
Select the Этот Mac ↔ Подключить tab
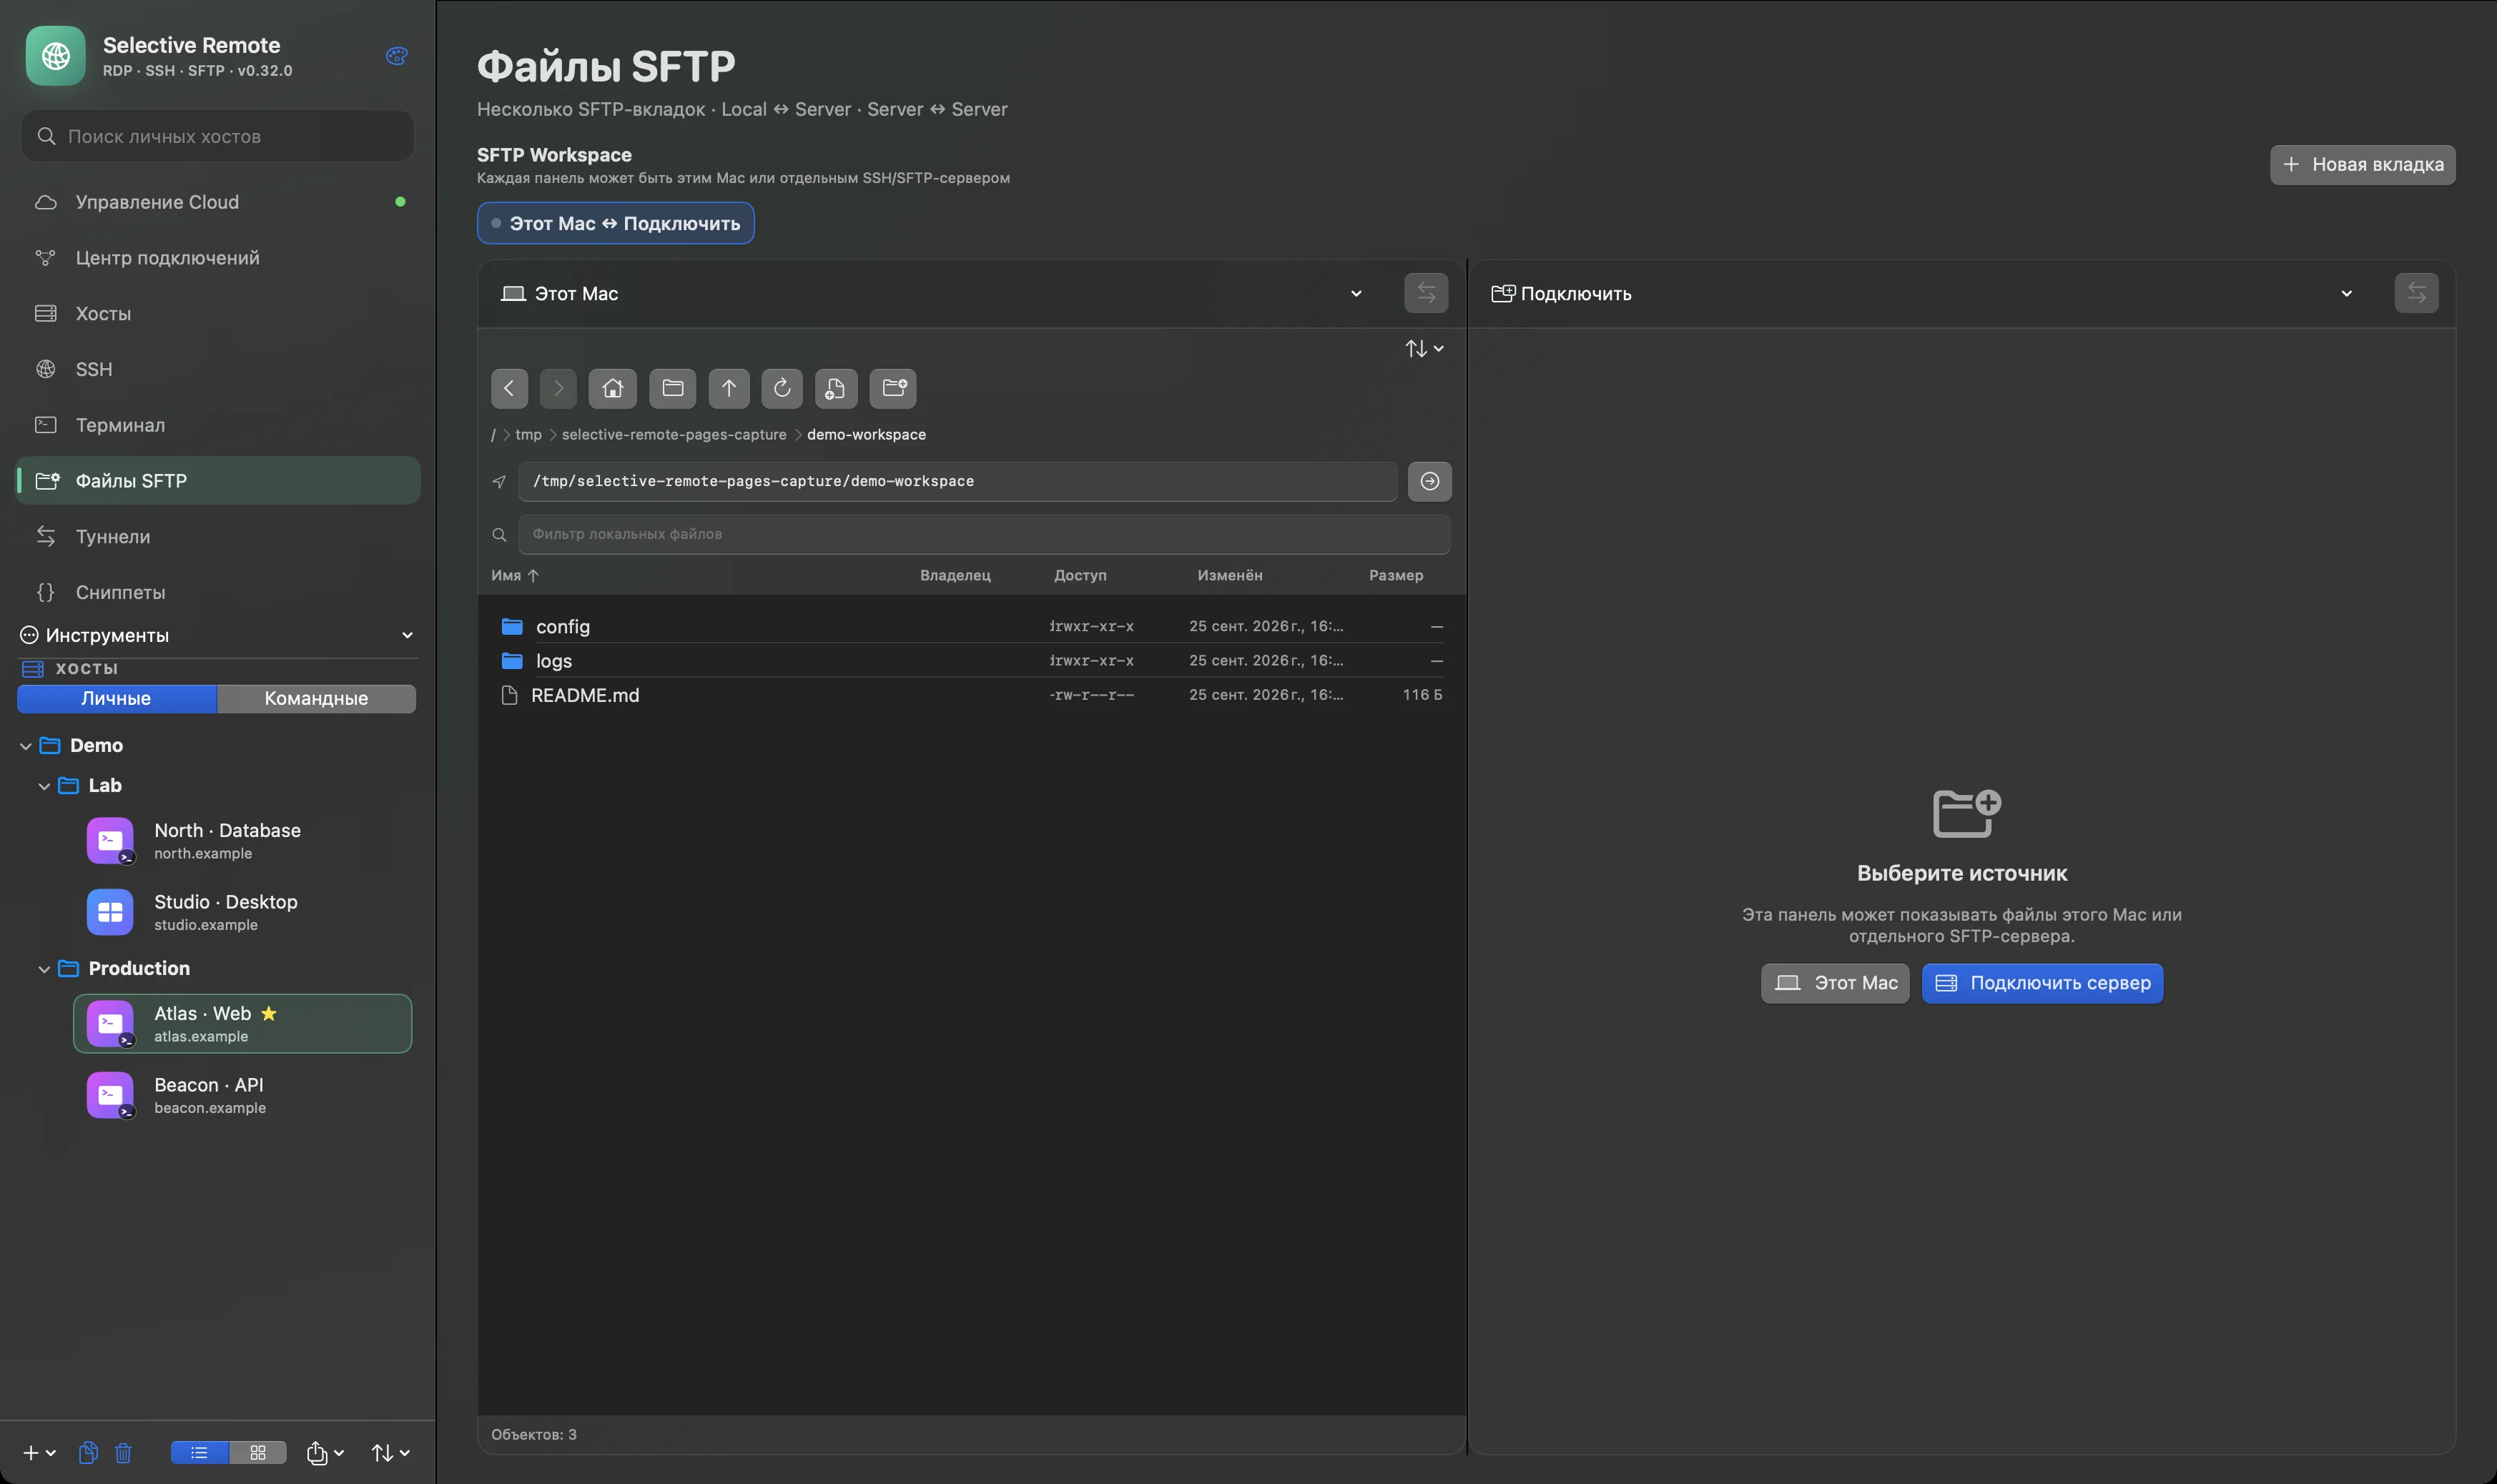615,223
